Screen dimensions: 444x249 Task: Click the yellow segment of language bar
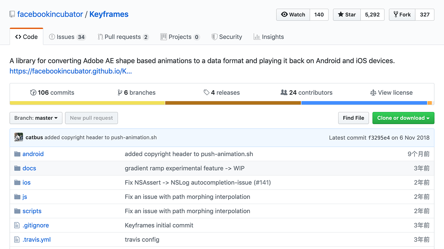click(x=87, y=103)
